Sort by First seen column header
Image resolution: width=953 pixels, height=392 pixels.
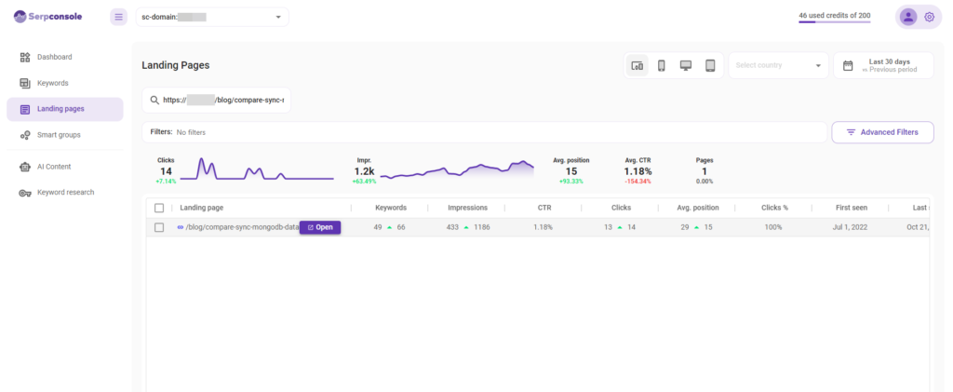click(852, 208)
